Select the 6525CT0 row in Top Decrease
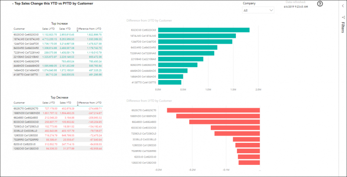Screen dimensions: 347x177 pyautogui.click(x=58, y=109)
